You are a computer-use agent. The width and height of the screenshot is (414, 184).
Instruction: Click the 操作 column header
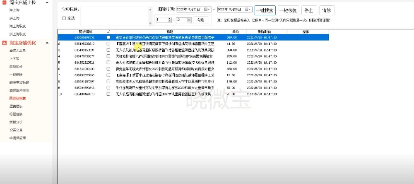[306, 31]
